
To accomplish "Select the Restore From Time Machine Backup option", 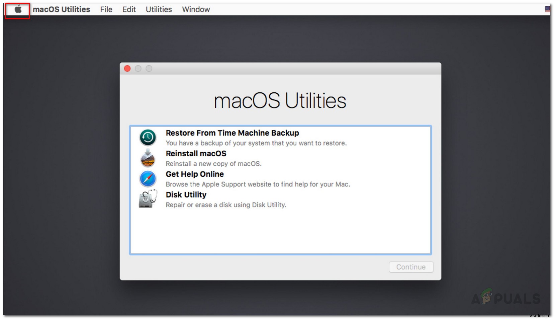I will click(x=232, y=133).
